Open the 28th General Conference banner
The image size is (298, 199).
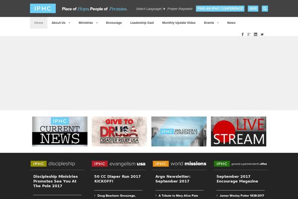coord(179,131)
